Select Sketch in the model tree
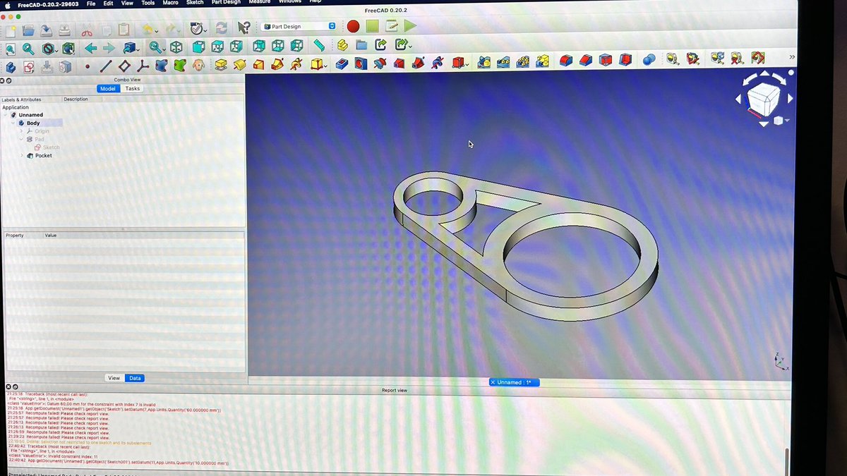 click(52, 147)
